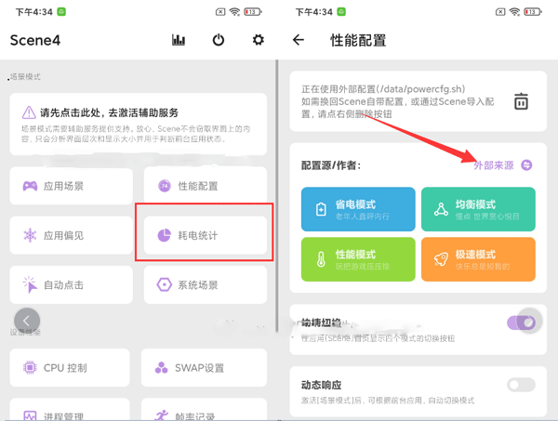Tap the power button icon

(x=219, y=40)
